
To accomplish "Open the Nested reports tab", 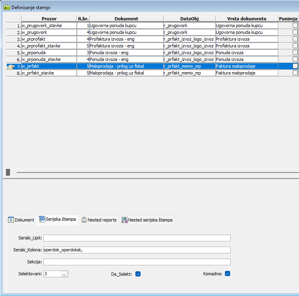I will tap(99, 220).
